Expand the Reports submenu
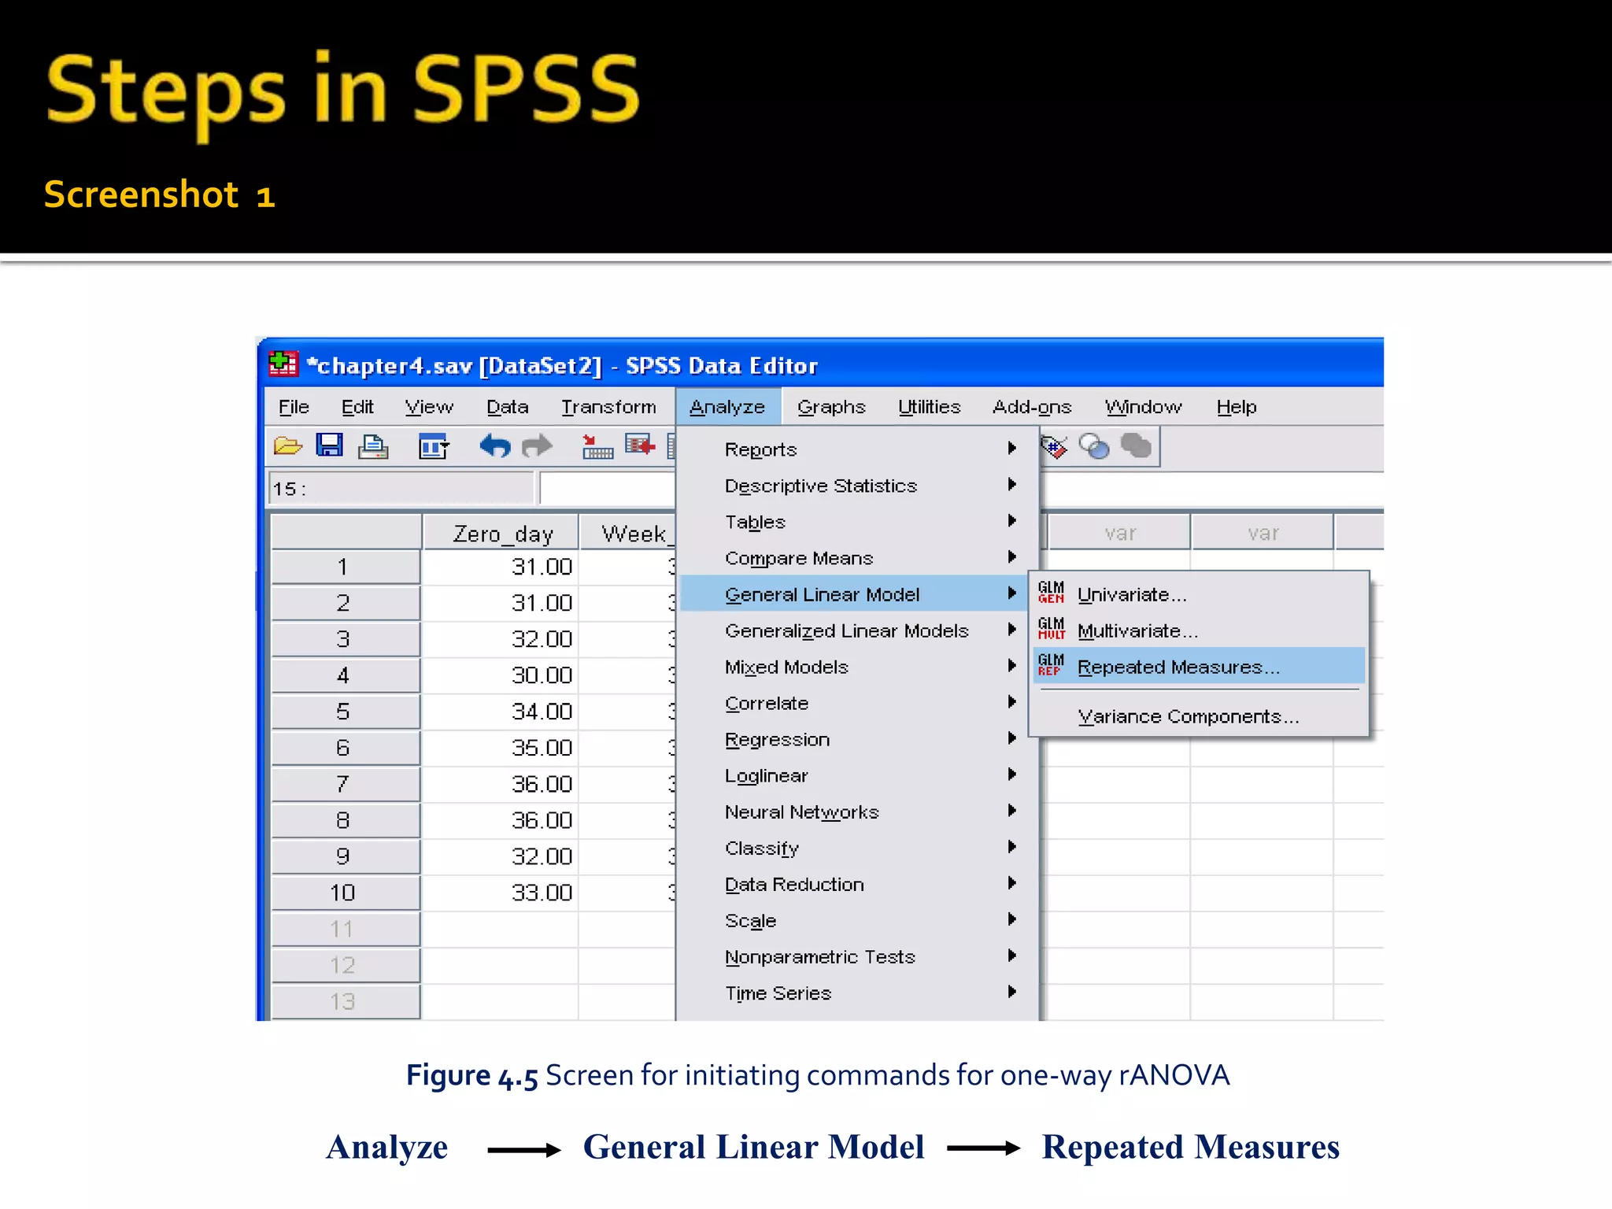The width and height of the screenshot is (1612, 1209). pyautogui.click(x=858, y=449)
